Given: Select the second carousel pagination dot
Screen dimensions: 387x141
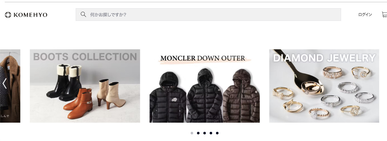Looking at the screenshot, I should [x=198, y=133].
